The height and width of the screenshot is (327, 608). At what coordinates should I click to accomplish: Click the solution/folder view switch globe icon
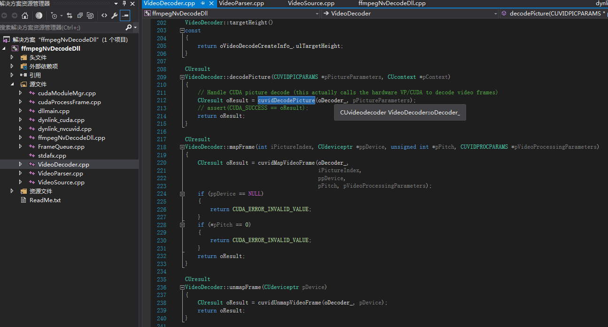(x=39, y=15)
